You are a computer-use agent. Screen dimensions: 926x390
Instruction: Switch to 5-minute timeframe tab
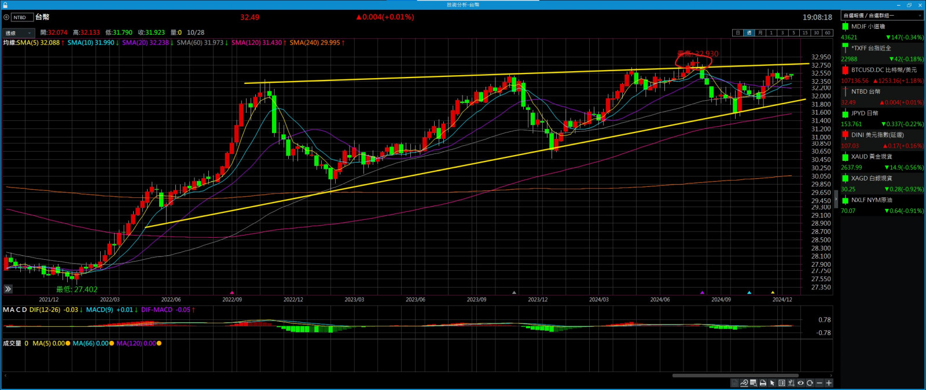[793, 33]
